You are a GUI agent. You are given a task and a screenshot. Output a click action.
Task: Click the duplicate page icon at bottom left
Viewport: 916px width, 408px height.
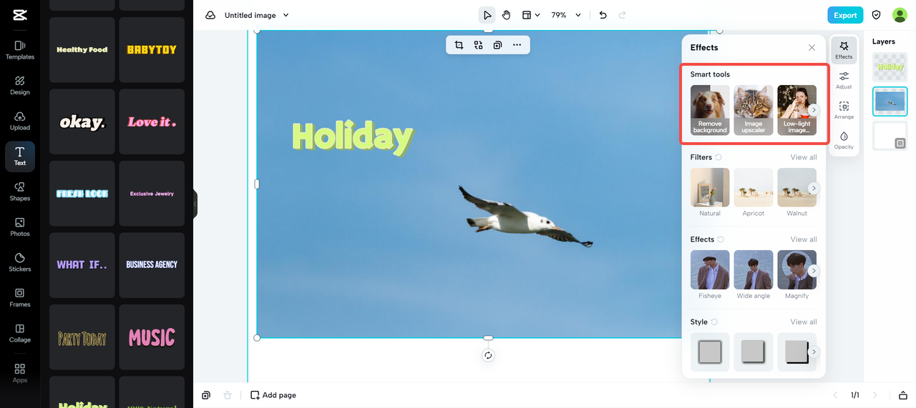click(206, 395)
